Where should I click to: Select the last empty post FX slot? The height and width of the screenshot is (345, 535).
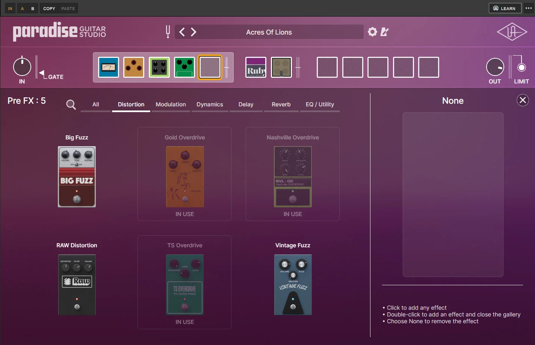(x=429, y=67)
